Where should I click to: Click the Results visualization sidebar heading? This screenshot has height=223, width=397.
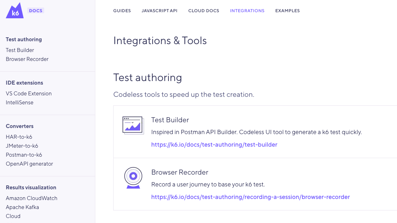[x=31, y=188]
